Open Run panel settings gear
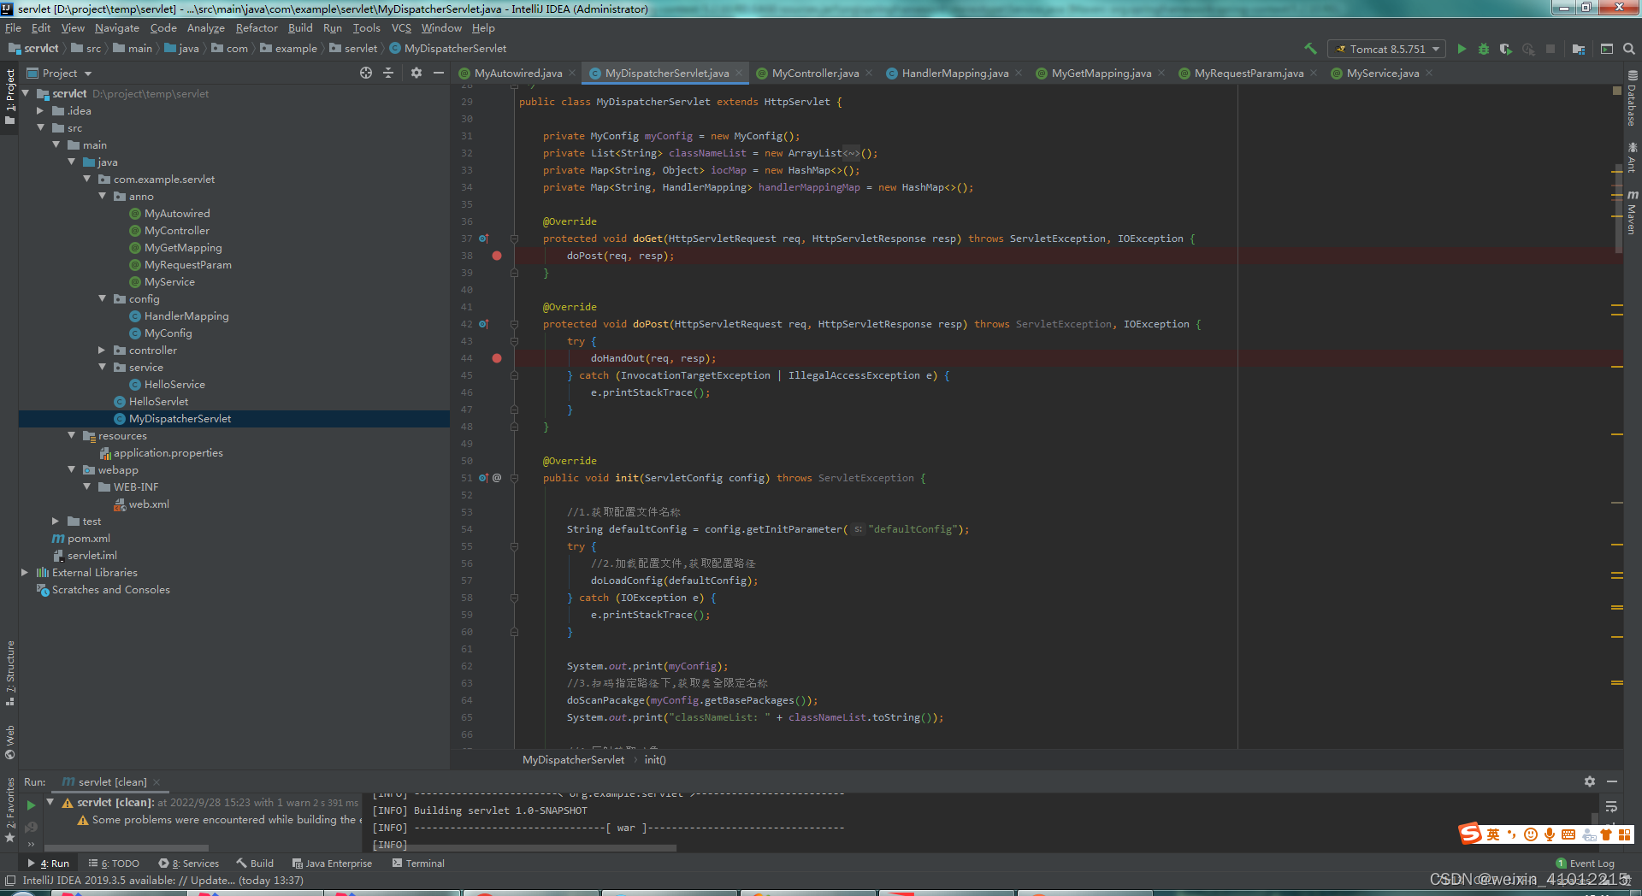The width and height of the screenshot is (1642, 896). point(1590,781)
